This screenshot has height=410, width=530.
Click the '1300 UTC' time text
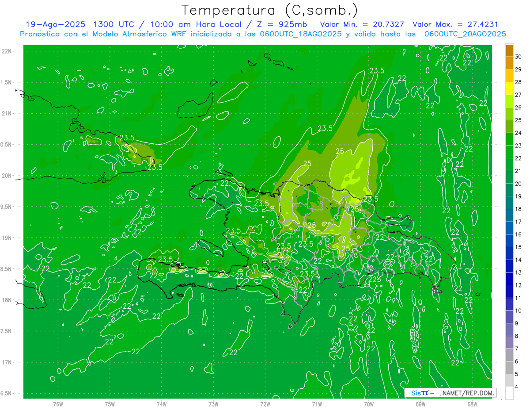pos(114,24)
